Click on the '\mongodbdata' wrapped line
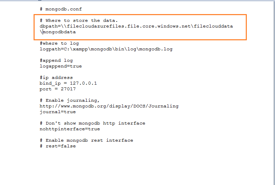This screenshot has width=275, height=185. 58,32
